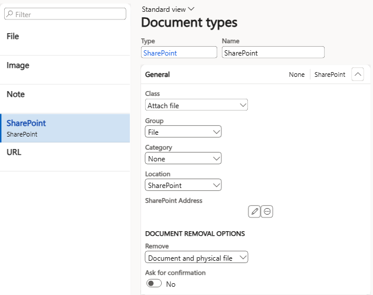
Task: Click the Name field containing SharePoint
Action: (273, 53)
